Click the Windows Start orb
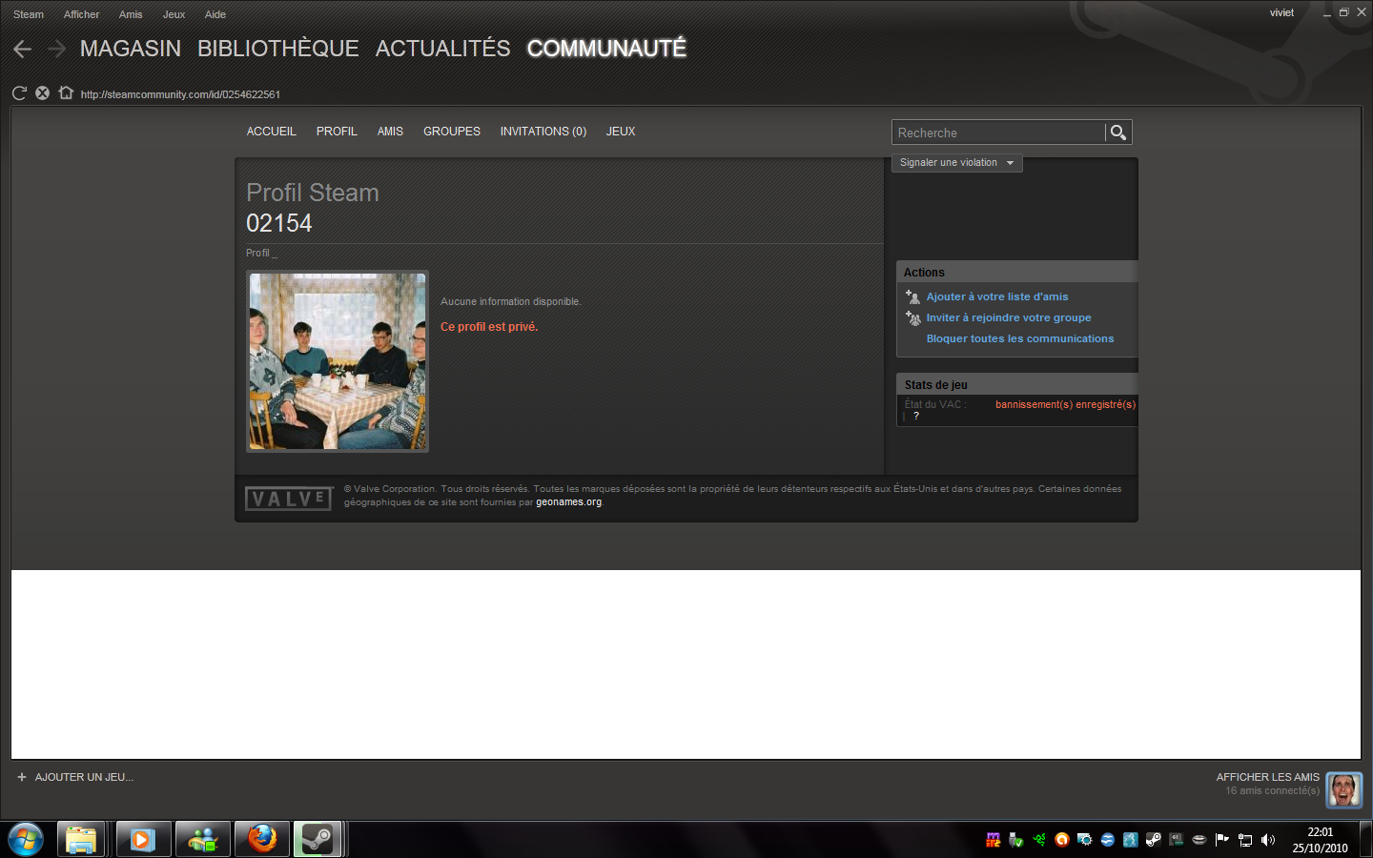This screenshot has height=858, width=1373. click(x=26, y=839)
